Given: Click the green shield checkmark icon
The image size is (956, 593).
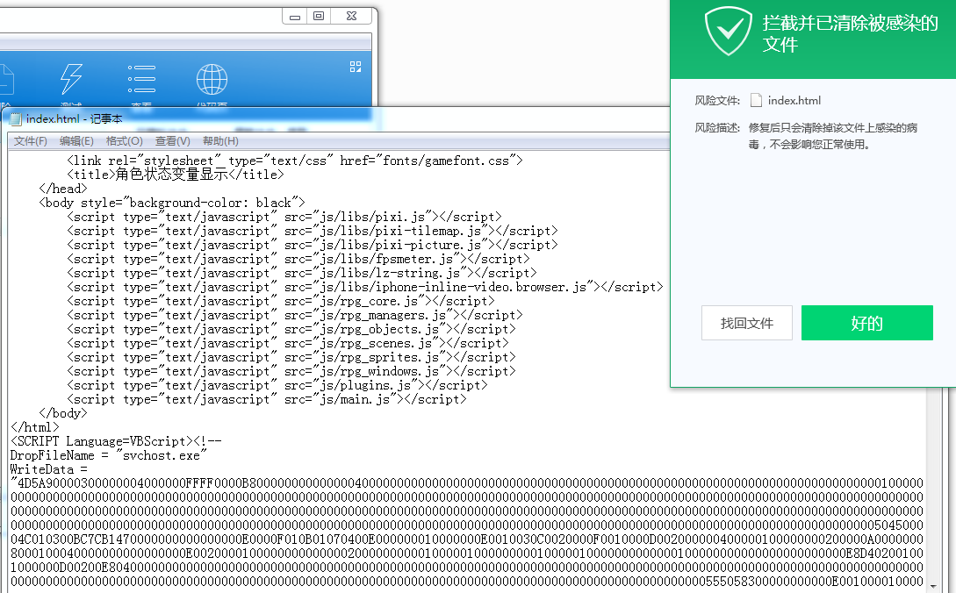Looking at the screenshot, I should point(728,31).
